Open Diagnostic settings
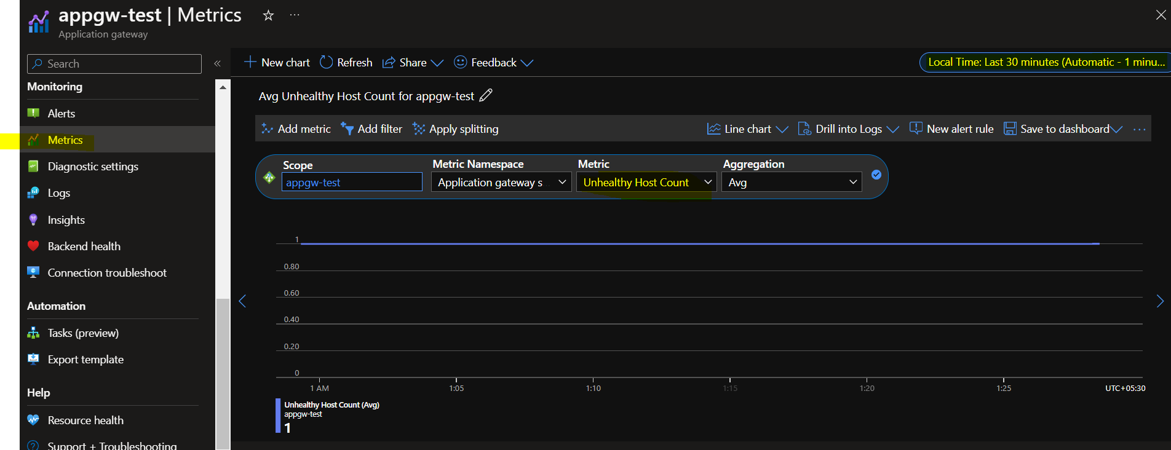This screenshot has width=1171, height=450. pos(93,166)
